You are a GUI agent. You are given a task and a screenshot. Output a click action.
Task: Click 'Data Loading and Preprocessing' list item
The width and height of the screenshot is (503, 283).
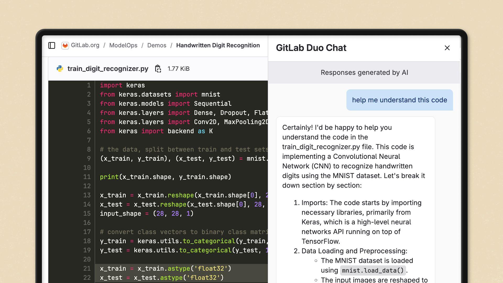coord(354,251)
